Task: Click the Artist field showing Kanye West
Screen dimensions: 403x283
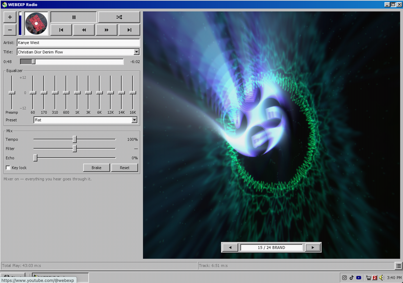Action: click(x=78, y=43)
